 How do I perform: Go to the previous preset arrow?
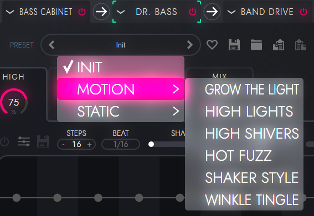pyautogui.click(x=52, y=45)
